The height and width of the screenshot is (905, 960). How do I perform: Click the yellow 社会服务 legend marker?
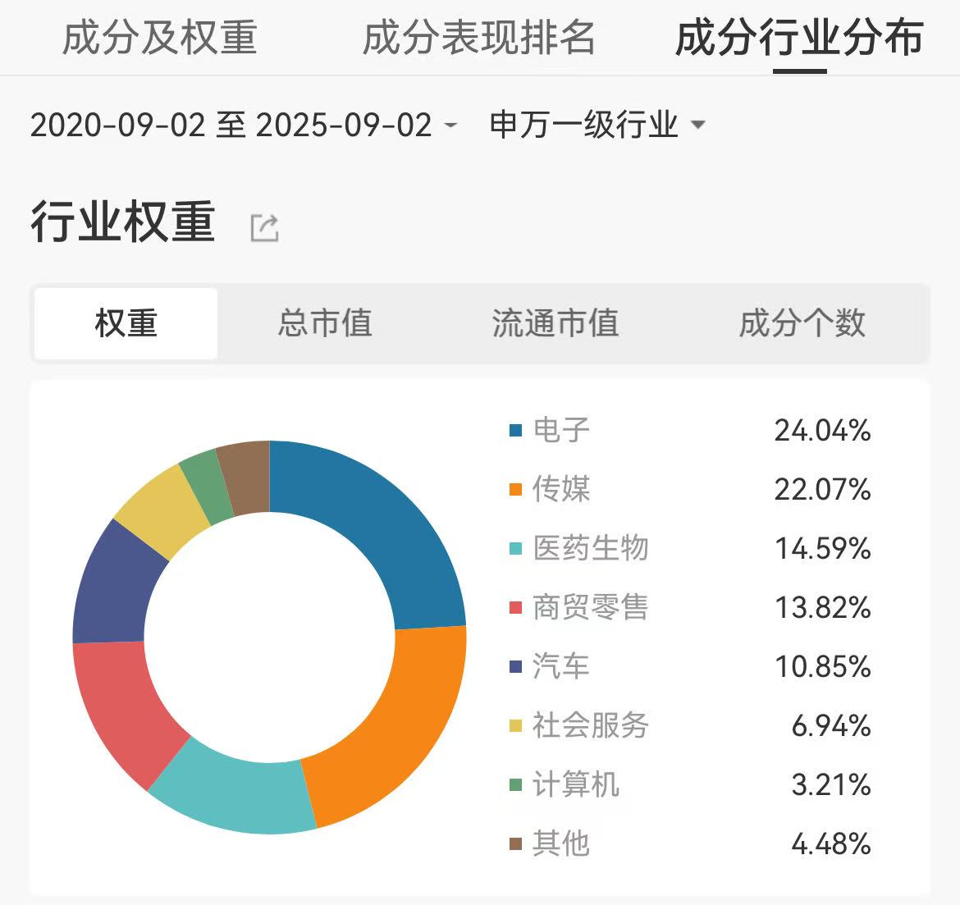click(515, 725)
